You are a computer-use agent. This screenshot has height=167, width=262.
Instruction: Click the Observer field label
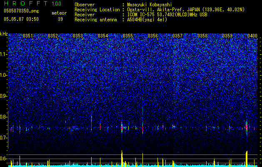tap(85, 5)
